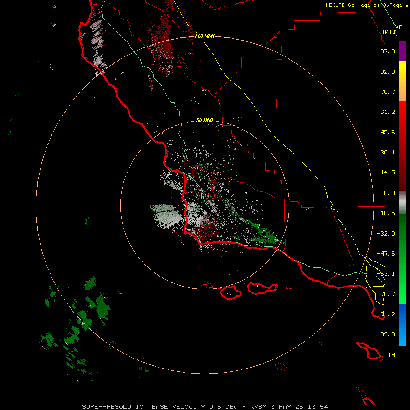Image resolution: width=410 pixels, height=410 pixels.
Task: Select the 107.8 legend value
Action: pos(386,51)
